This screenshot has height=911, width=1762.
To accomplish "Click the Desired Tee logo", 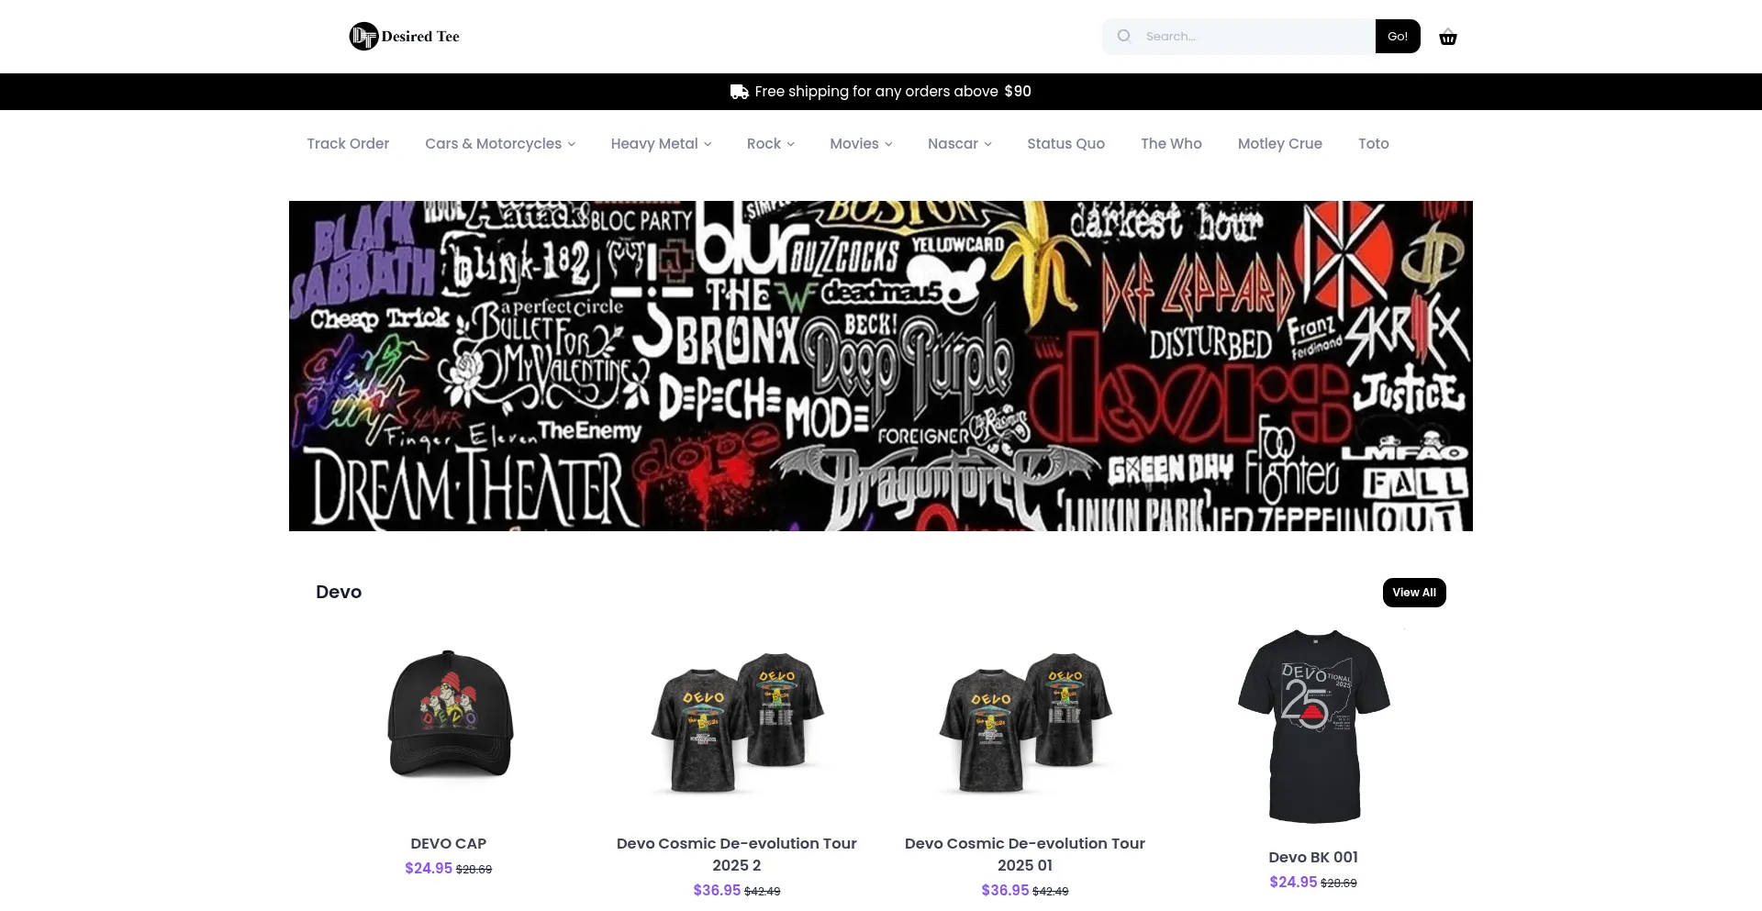I will coord(405,37).
